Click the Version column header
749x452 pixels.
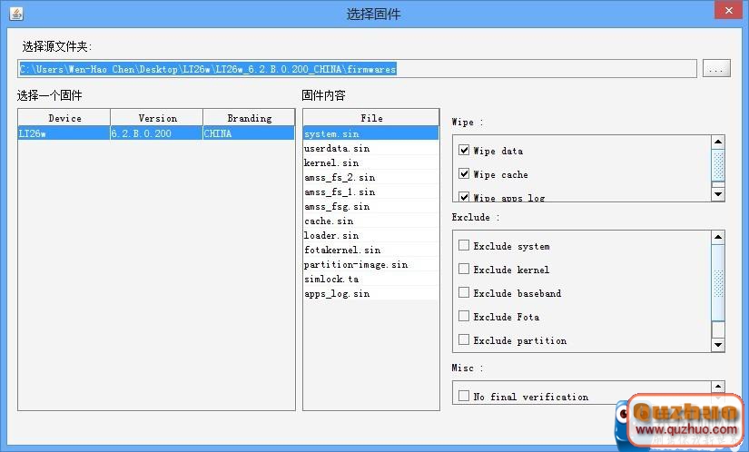tap(157, 118)
